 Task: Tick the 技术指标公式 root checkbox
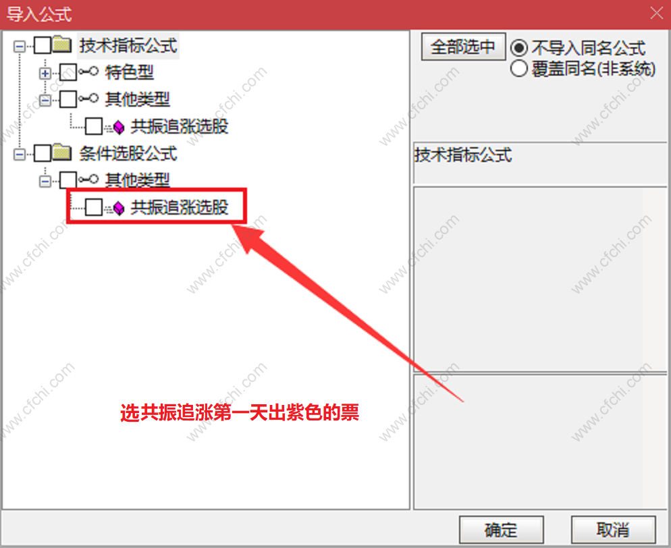point(43,45)
